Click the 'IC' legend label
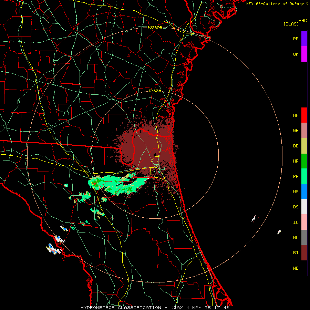 tap(296, 223)
